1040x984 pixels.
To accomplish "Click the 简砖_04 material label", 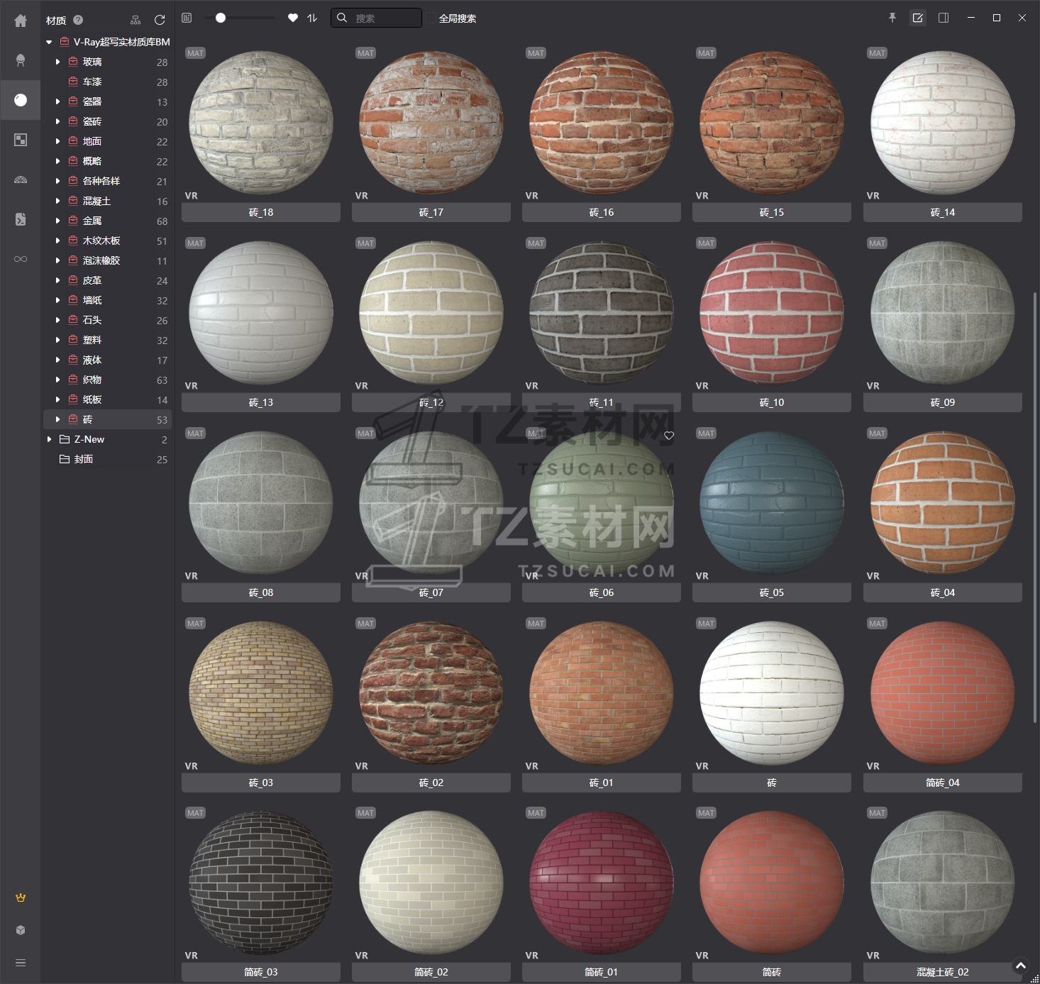I will point(943,783).
